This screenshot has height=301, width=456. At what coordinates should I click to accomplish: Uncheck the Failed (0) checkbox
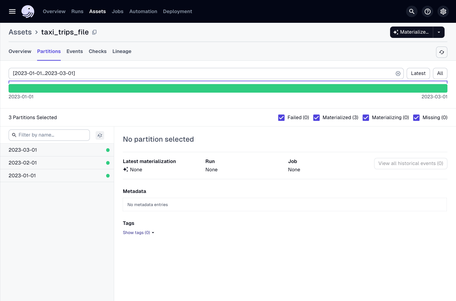[281, 118]
